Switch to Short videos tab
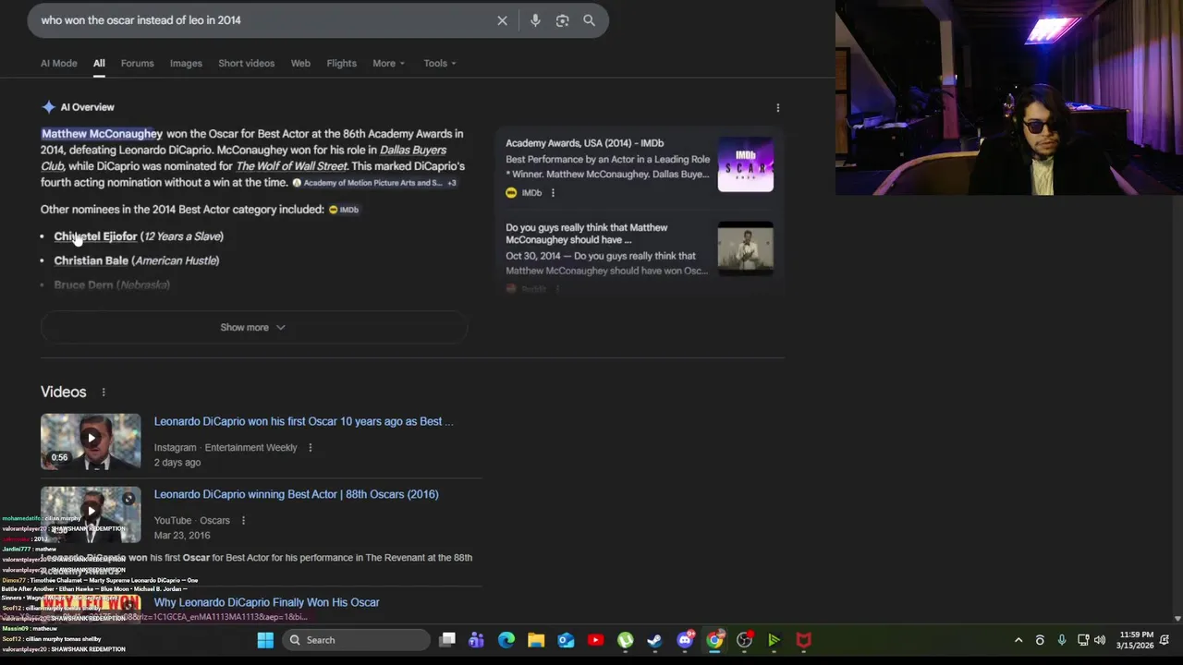 (x=246, y=64)
